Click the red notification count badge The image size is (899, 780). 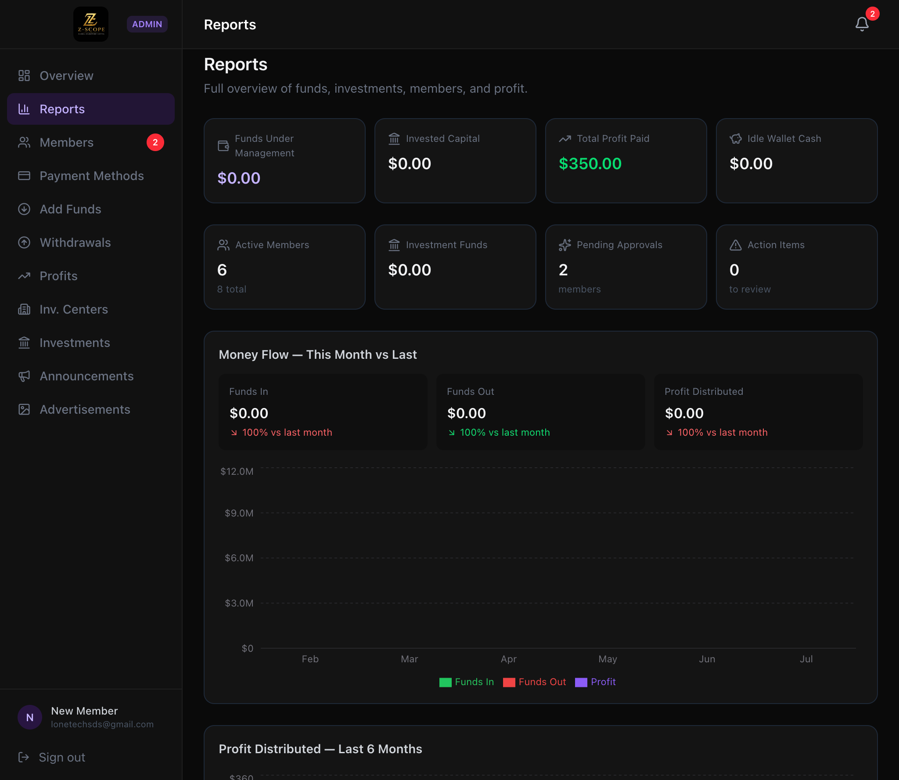(873, 14)
